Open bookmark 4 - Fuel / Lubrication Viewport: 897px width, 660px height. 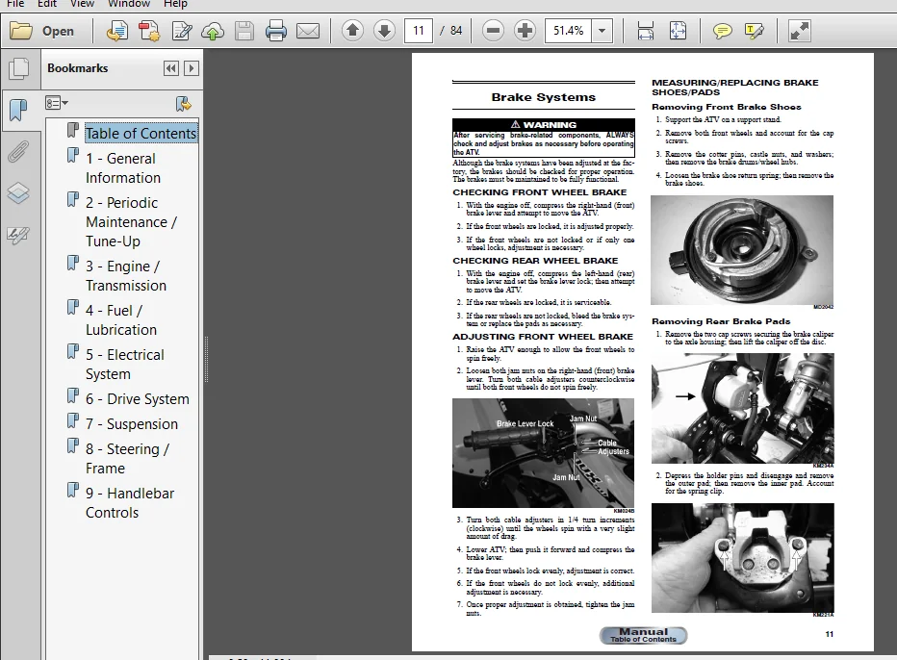(120, 320)
